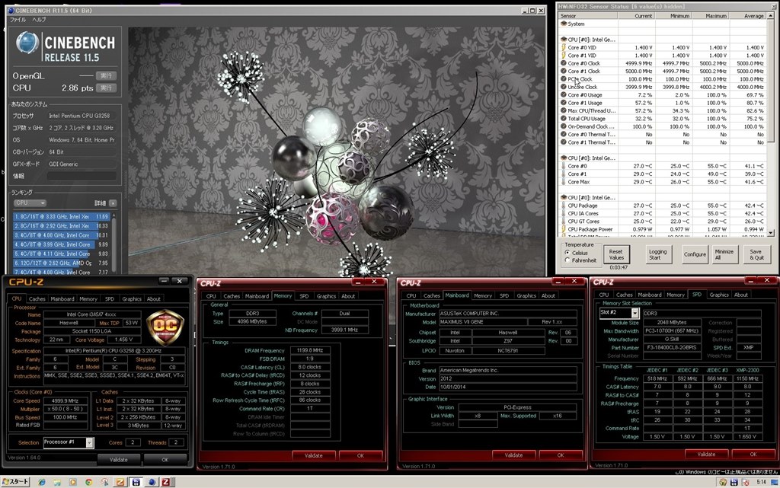Click the Core #0 Clock sensor icon

(x=564, y=63)
